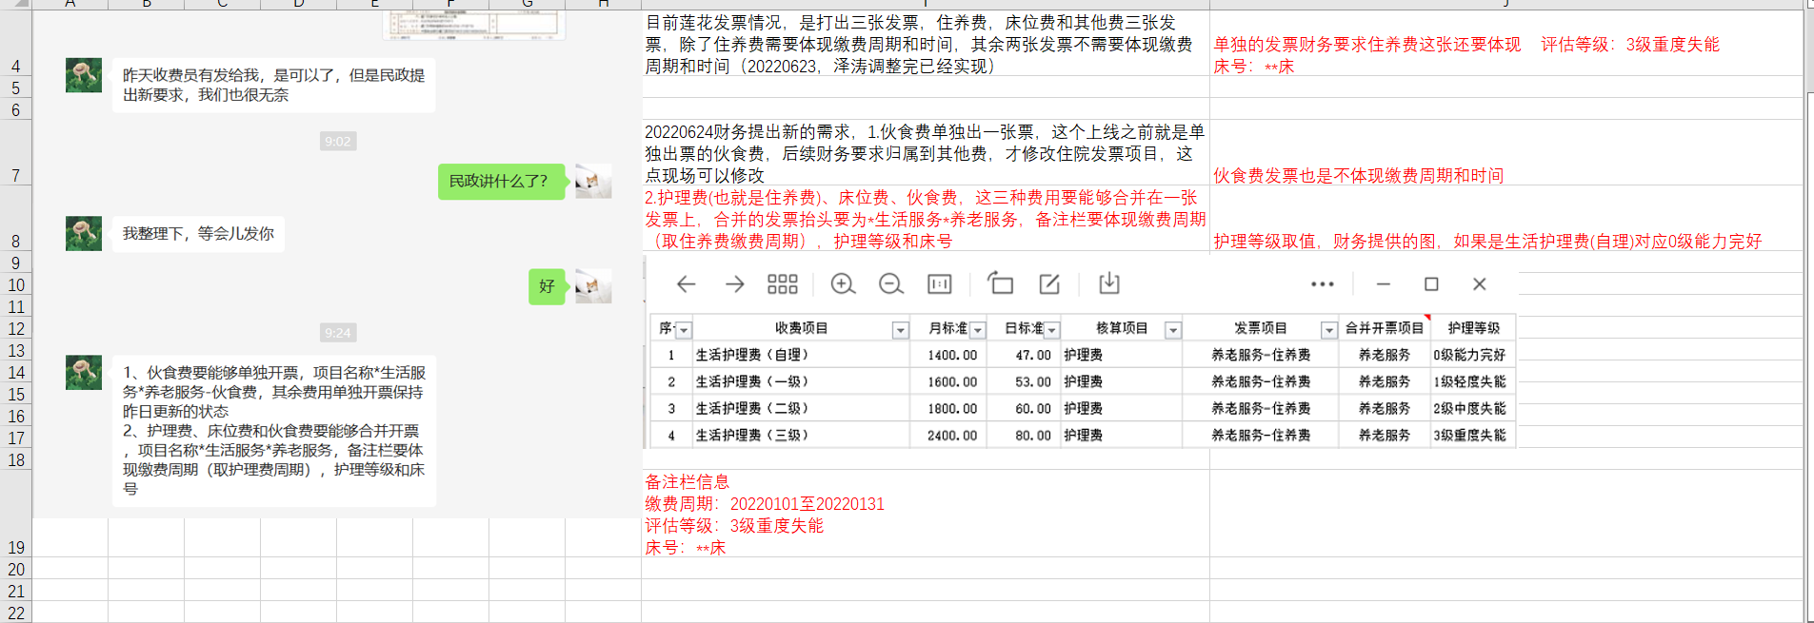
Task: Select row header 19
Action: (16, 514)
